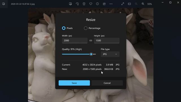This screenshot has width=181, height=102.
Task: Open the Photos app home icon
Action: (x=4, y=4)
